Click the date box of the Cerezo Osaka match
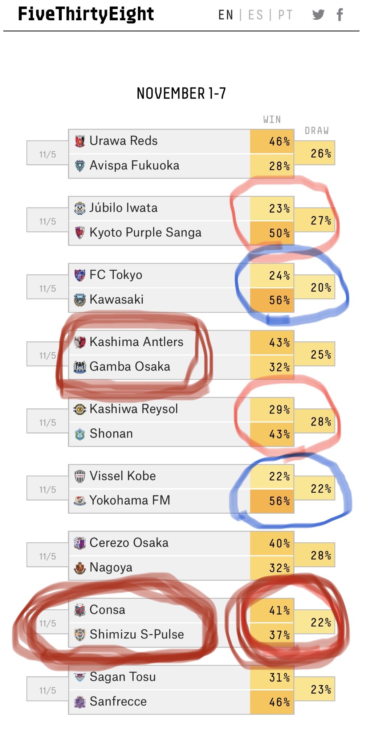Image resolution: width=374 pixels, height=748 pixels. coord(48,555)
